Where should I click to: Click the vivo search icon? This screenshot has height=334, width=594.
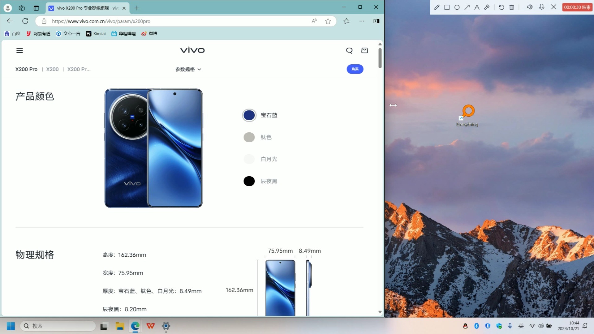click(349, 50)
